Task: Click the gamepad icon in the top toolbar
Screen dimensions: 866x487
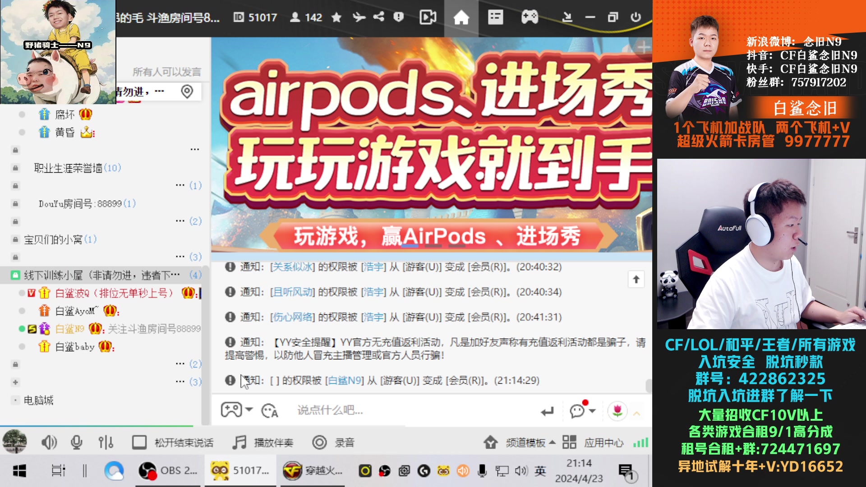Action: pos(529,17)
